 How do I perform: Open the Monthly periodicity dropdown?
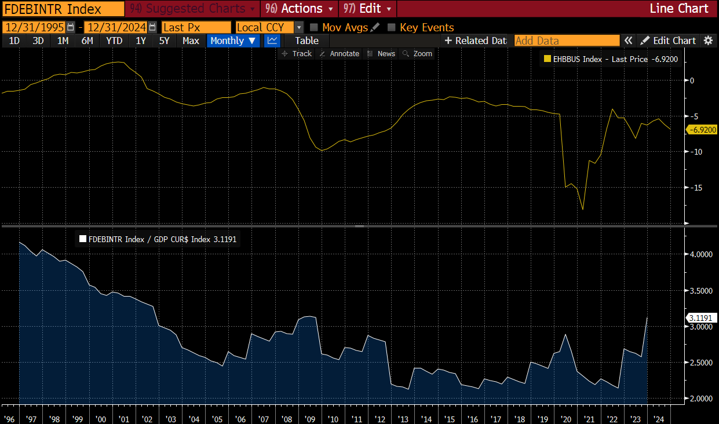[x=233, y=41]
